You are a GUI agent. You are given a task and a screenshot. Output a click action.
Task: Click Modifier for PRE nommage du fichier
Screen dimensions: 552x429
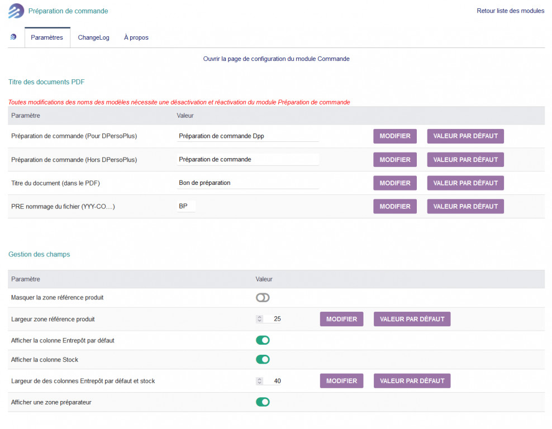pyautogui.click(x=394, y=207)
